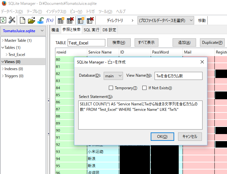Open the TomatoJuice.sqlite database selector

[23, 31]
